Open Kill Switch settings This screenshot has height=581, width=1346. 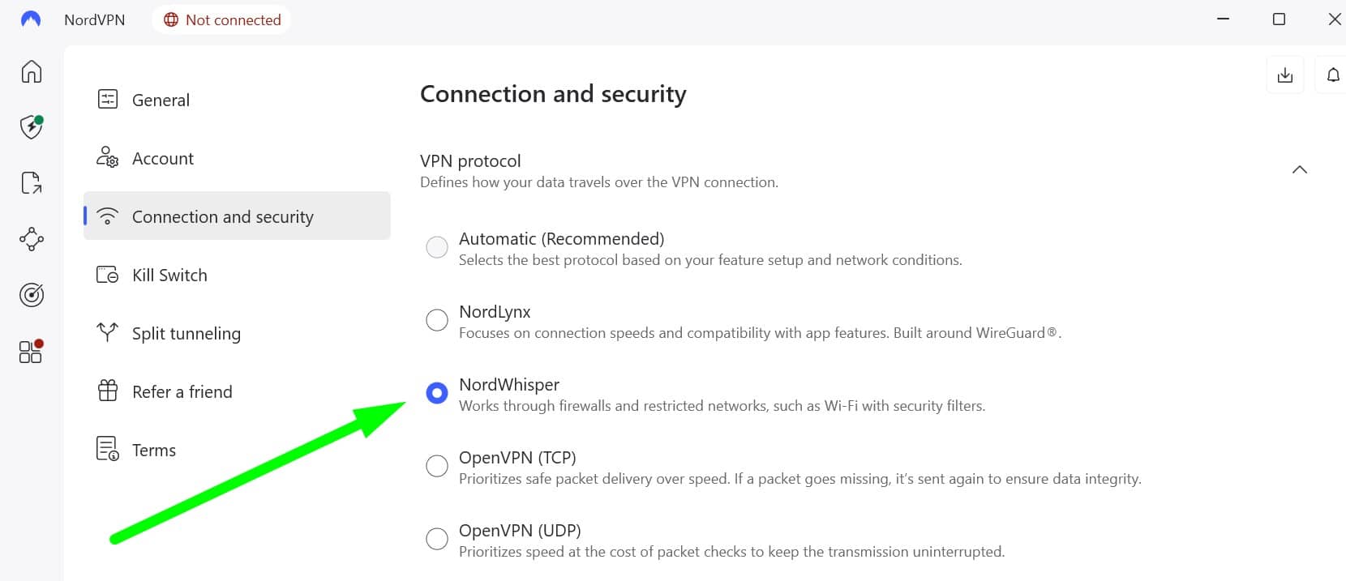click(237, 275)
